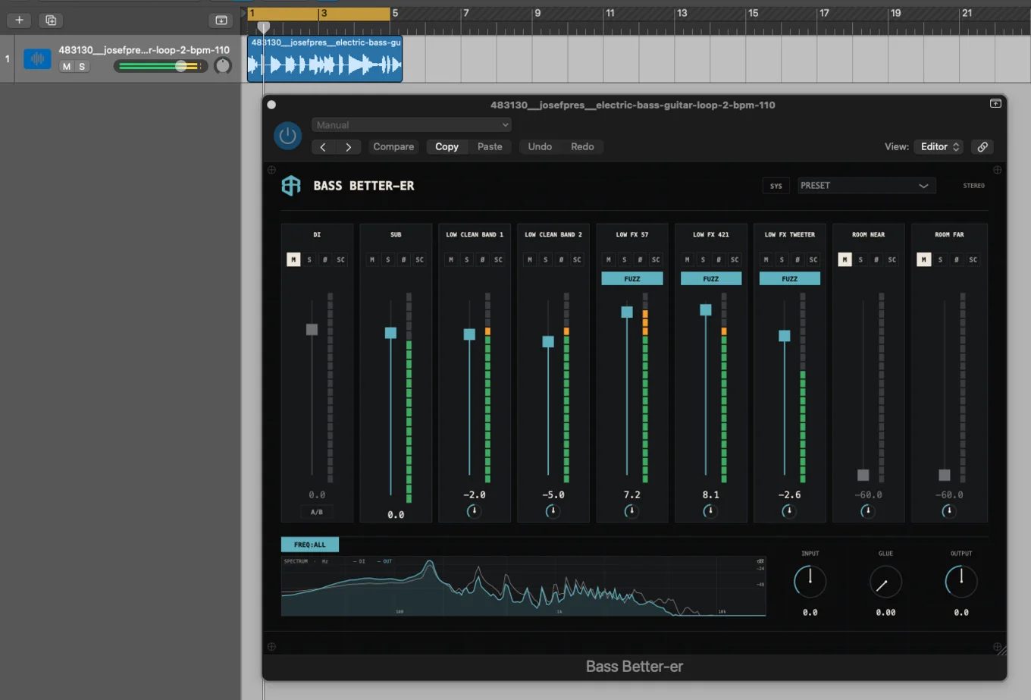Click the A/B button on DI channel
The height and width of the screenshot is (700, 1031).
pos(317,512)
